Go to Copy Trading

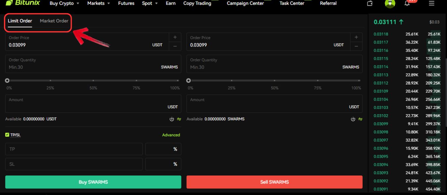pyautogui.click(x=197, y=3)
